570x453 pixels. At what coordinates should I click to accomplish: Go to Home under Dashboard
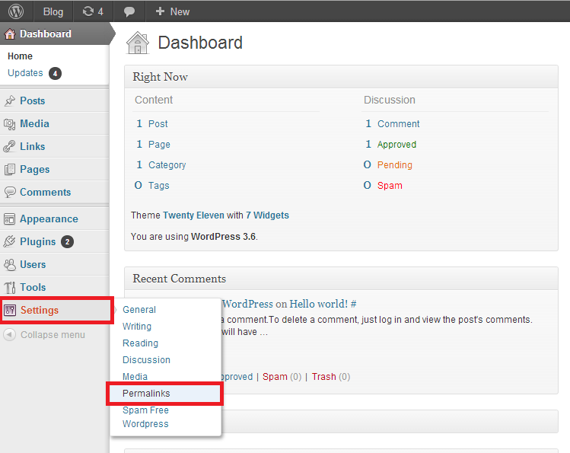(x=20, y=56)
